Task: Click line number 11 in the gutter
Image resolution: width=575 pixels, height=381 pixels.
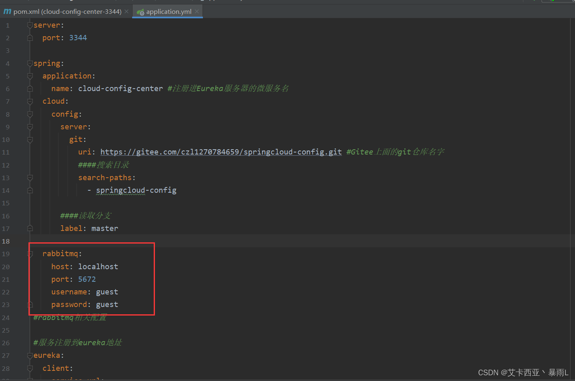Action: (6, 152)
